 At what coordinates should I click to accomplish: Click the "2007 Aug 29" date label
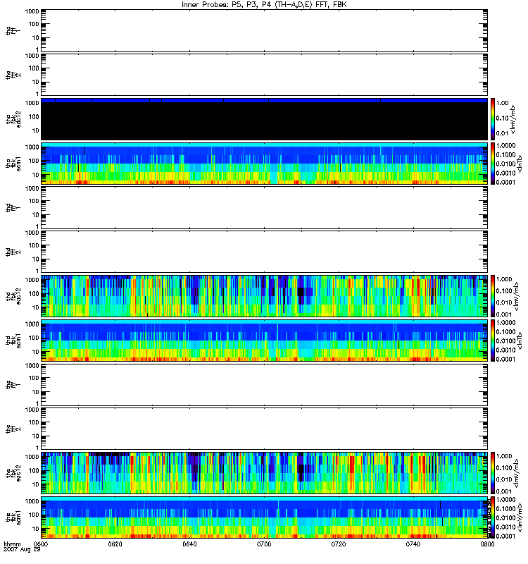tap(22, 550)
